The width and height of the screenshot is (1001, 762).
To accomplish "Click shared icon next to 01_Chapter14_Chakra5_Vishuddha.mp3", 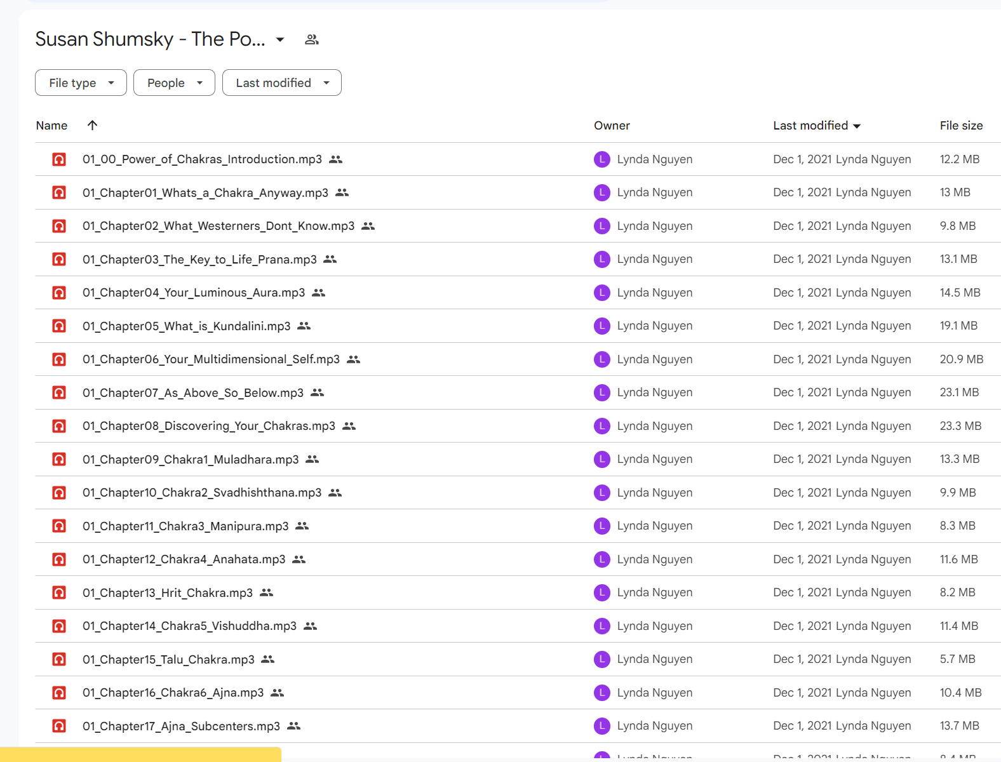I will pyautogui.click(x=310, y=626).
